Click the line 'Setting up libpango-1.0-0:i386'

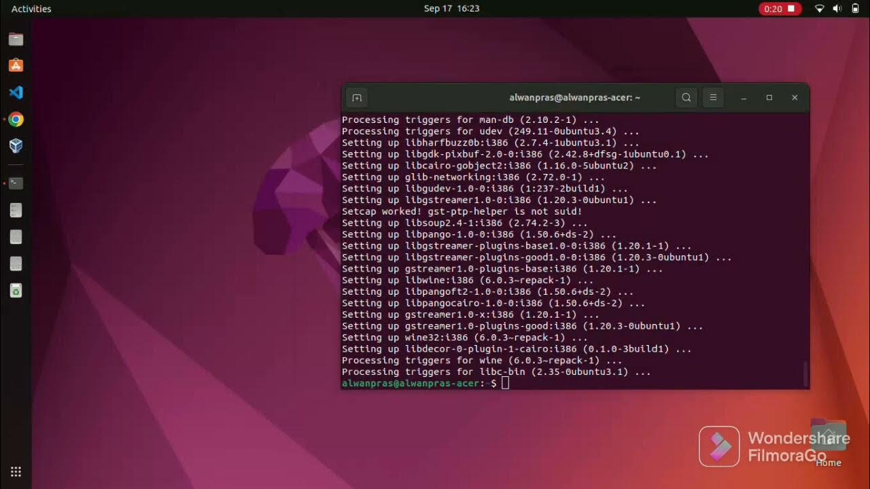point(479,234)
